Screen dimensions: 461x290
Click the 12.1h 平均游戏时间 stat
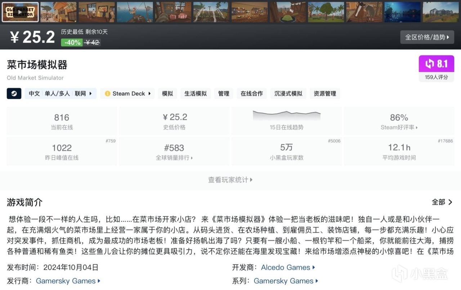pos(399,151)
